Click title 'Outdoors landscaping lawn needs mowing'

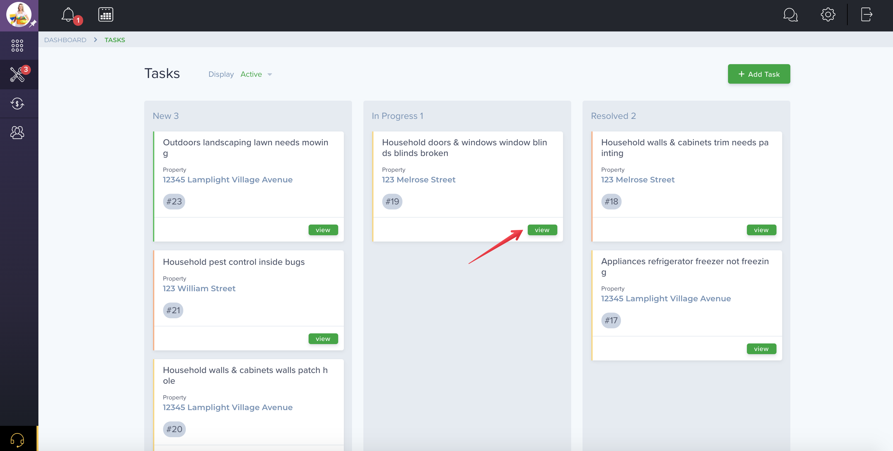(245, 148)
